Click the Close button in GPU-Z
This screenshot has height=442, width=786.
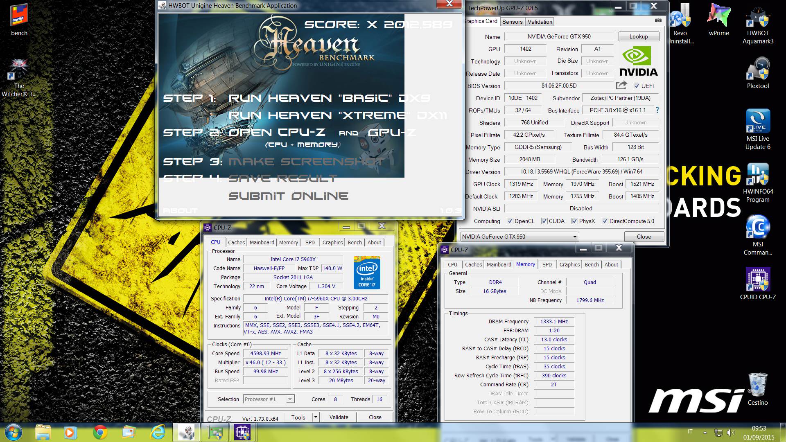[x=644, y=237]
